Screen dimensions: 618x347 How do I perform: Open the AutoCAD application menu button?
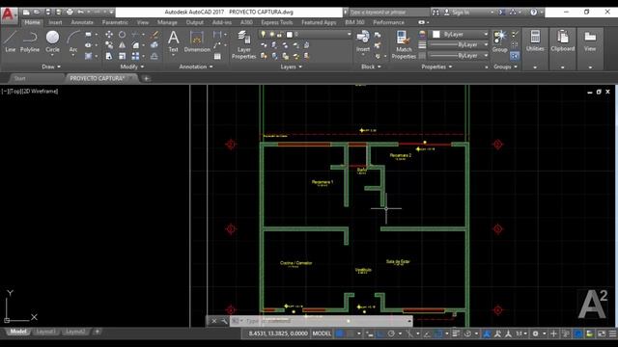point(8,14)
